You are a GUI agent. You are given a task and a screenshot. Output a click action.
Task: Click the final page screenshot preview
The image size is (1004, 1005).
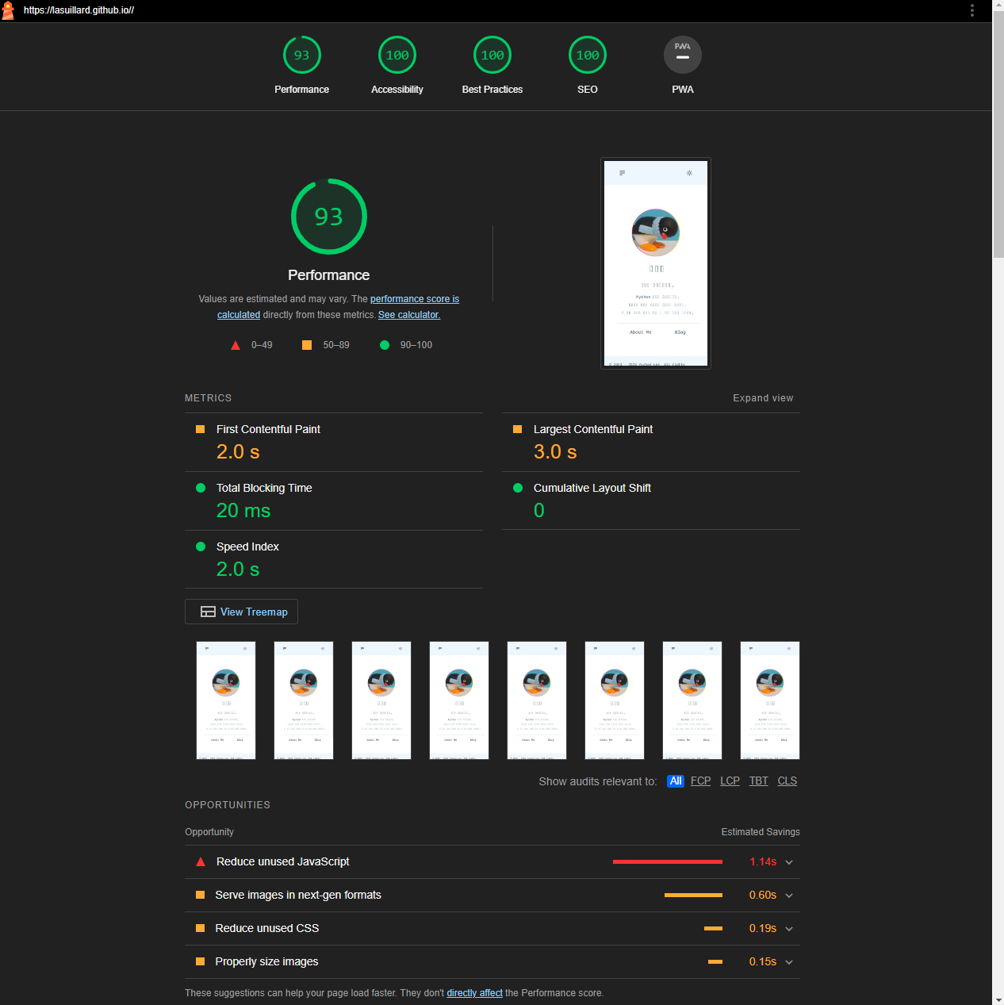[x=655, y=263]
